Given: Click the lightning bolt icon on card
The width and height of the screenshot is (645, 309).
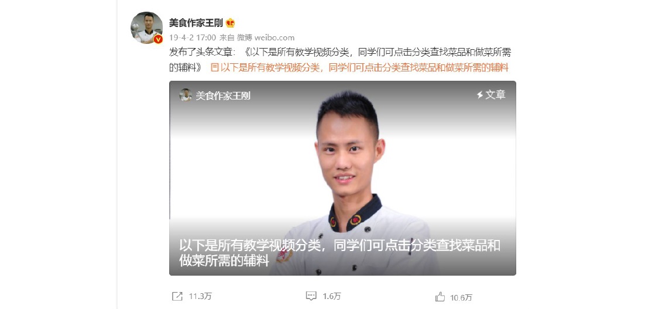Looking at the screenshot, I should coord(479,95).
